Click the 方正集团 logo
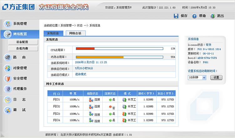 click(18, 7)
